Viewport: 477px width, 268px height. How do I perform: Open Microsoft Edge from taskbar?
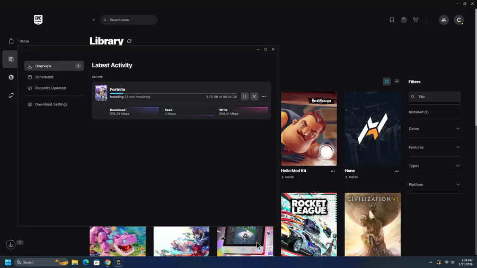[85, 262]
